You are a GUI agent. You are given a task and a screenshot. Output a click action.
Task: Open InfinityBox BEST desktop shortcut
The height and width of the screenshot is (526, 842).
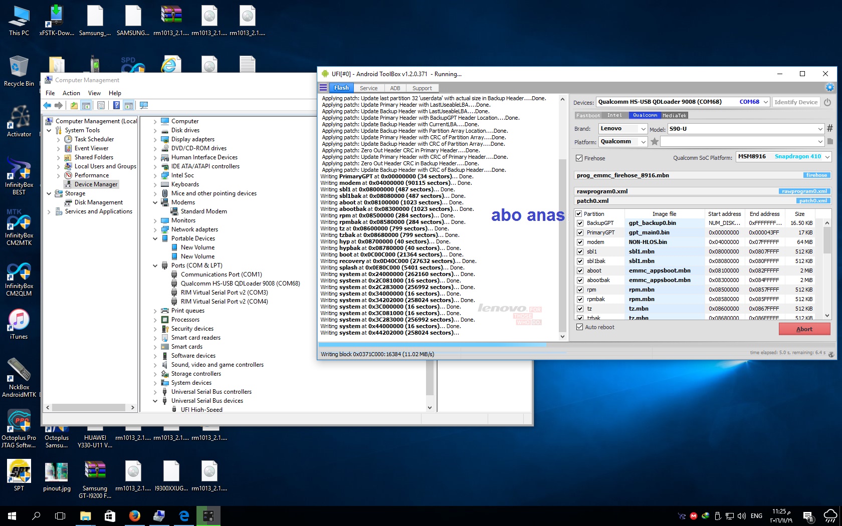(19, 176)
